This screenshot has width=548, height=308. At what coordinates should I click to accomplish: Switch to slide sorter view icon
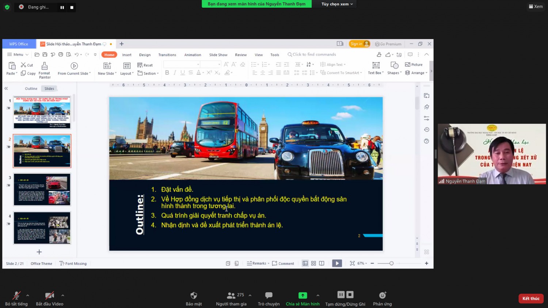tap(313, 263)
